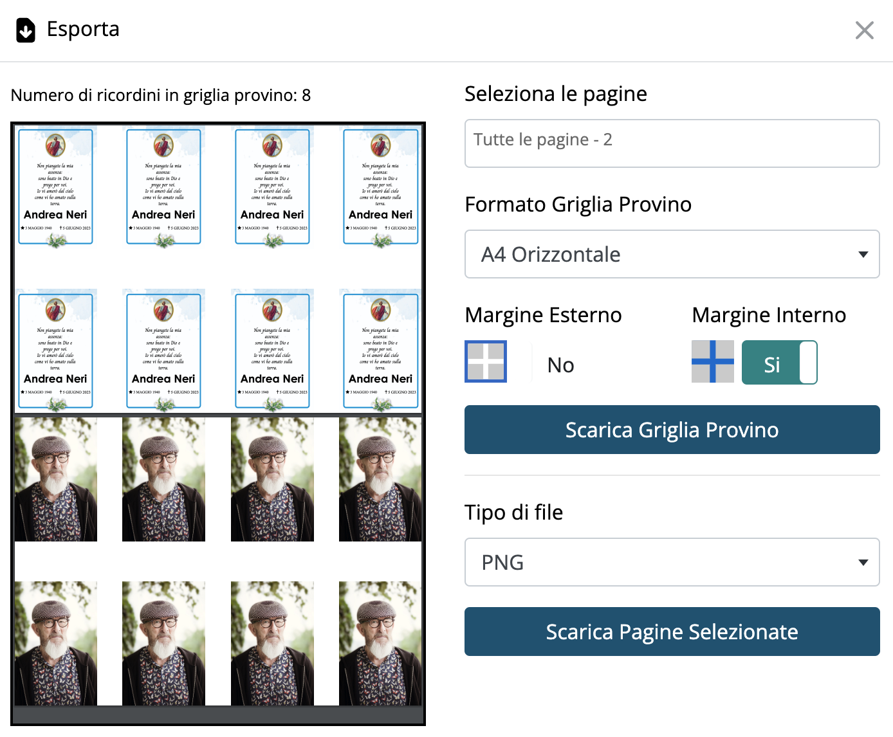Open the Formato Griglia Provino dropdown
Viewport: 893px width, 737px height.
tap(672, 254)
